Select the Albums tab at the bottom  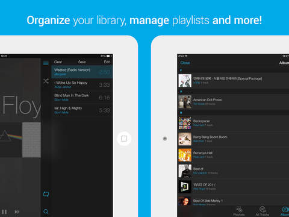click(285, 212)
